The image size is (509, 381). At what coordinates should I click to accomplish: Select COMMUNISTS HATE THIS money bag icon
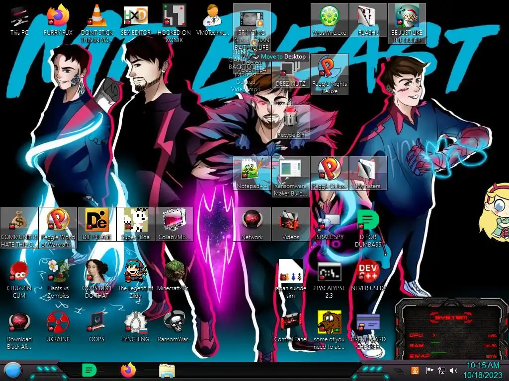[19, 228]
